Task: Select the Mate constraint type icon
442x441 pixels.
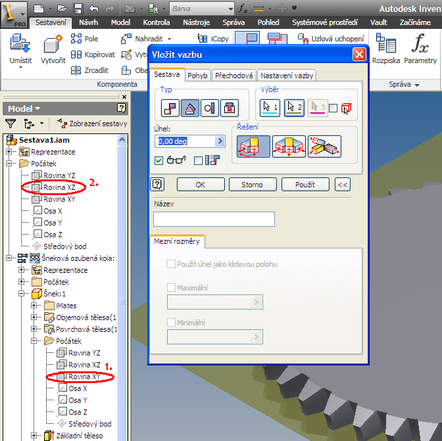Action: coord(170,108)
